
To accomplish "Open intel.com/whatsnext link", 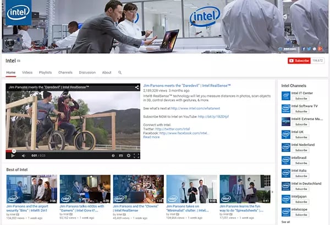I will [195, 109].
